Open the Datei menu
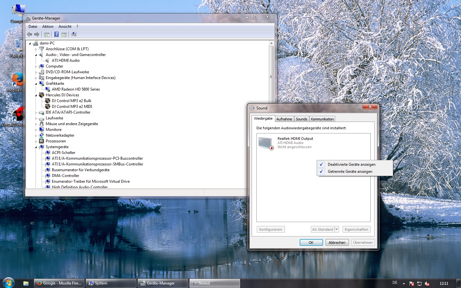Image resolution: width=461 pixels, height=288 pixels. pos(33,27)
